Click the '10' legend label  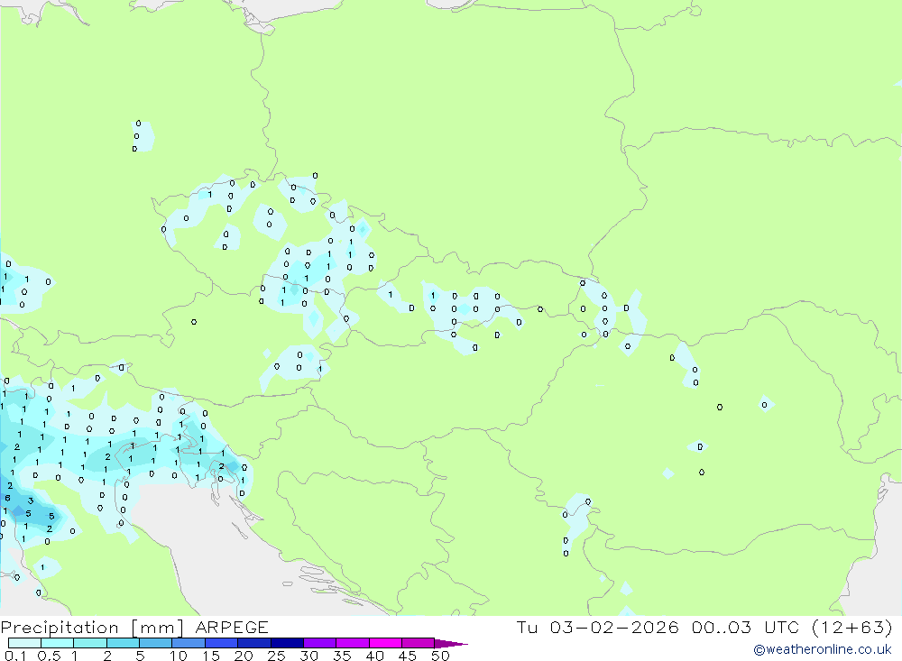point(179,656)
